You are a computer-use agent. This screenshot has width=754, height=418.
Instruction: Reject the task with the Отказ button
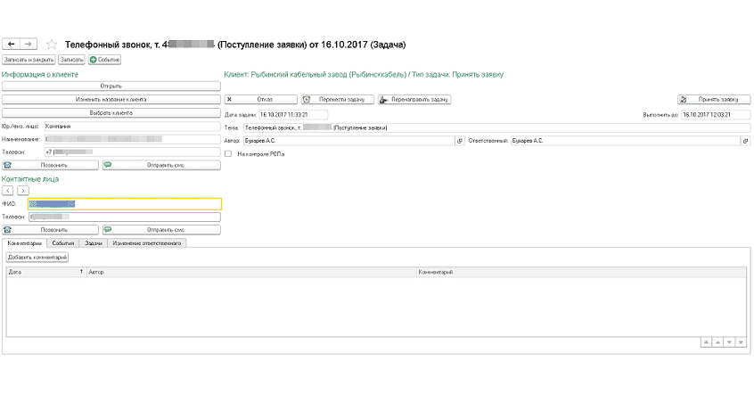tap(260, 100)
